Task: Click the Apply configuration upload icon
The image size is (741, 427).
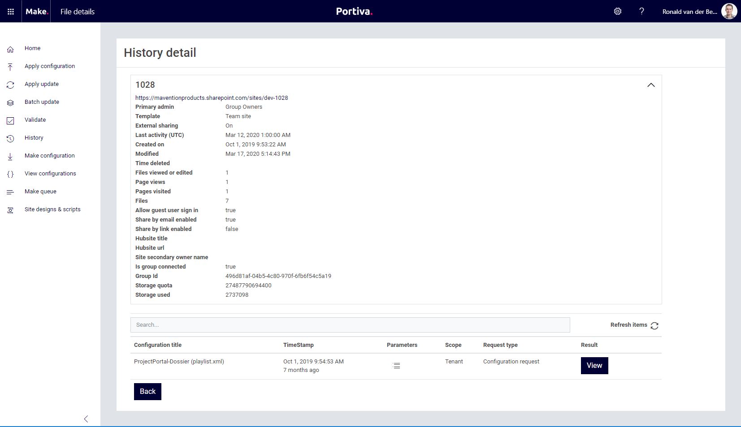Action: [x=10, y=67]
